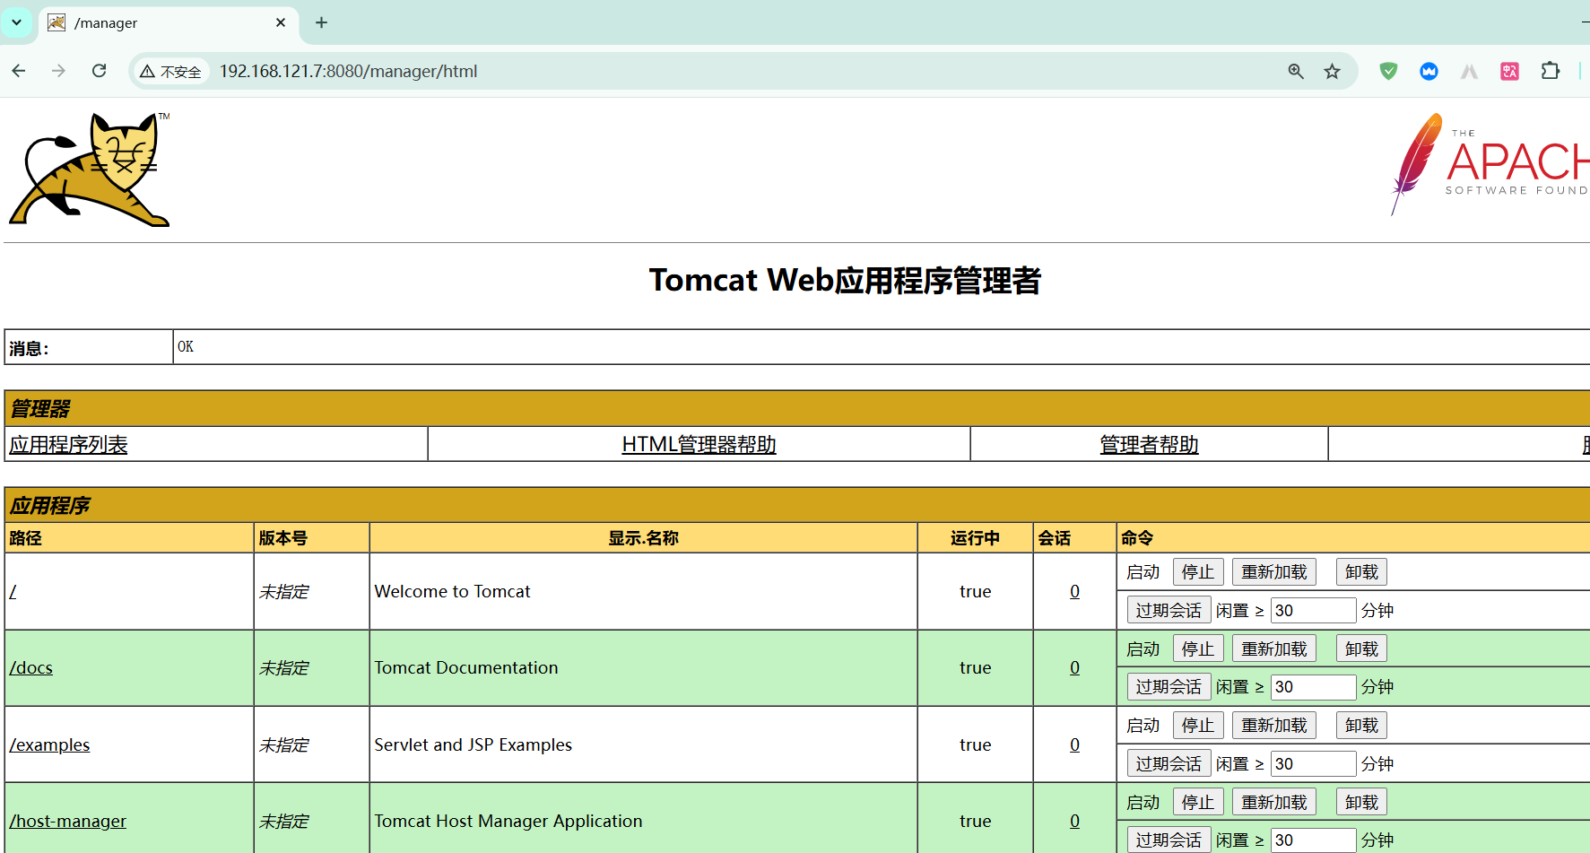Click the page title Tomcat Web应用程序管理者
The width and height of the screenshot is (1590, 853).
click(845, 281)
